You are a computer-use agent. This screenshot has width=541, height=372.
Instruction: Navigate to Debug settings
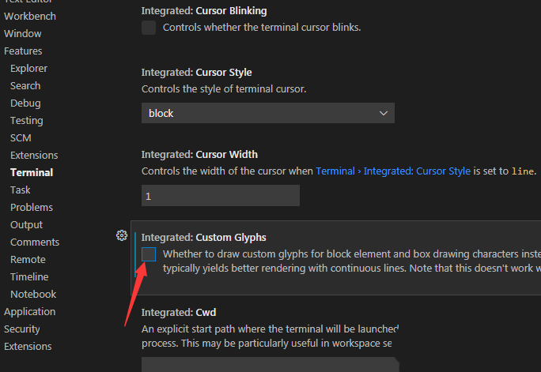click(x=25, y=103)
